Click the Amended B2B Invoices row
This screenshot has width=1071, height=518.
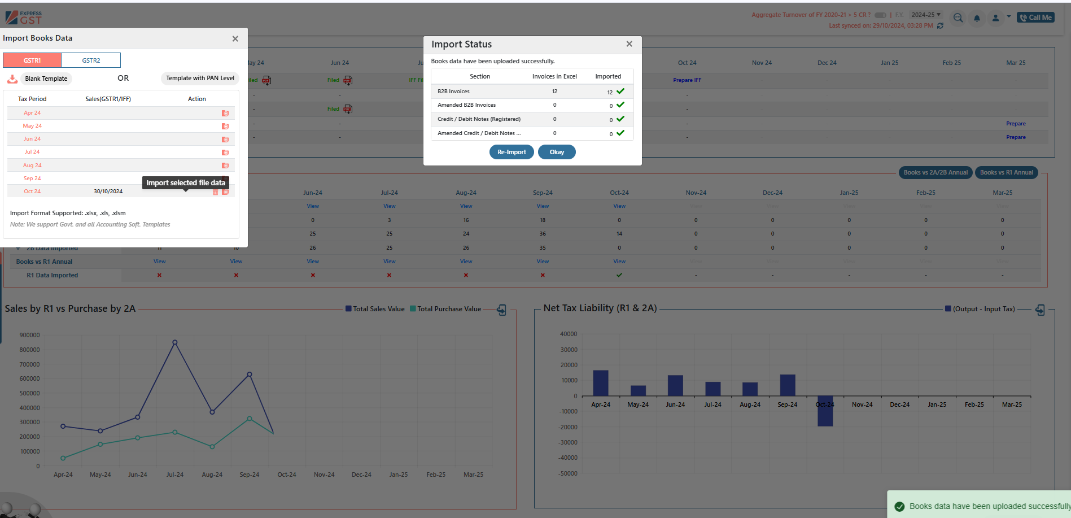(x=532, y=105)
